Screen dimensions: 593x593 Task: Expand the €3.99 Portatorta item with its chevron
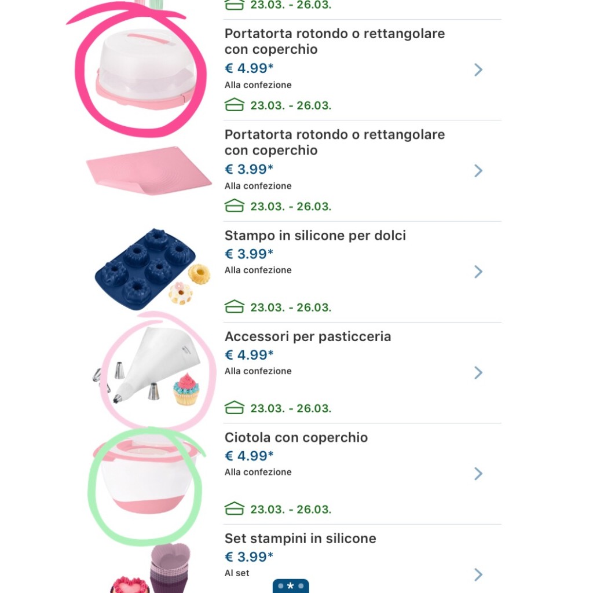point(478,171)
